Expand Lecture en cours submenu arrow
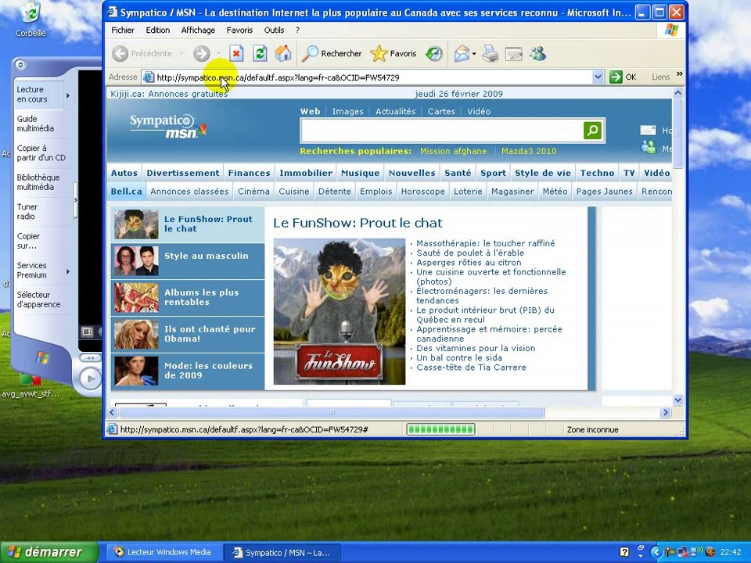This screenshot has width=751, height=563. point(68,95)
